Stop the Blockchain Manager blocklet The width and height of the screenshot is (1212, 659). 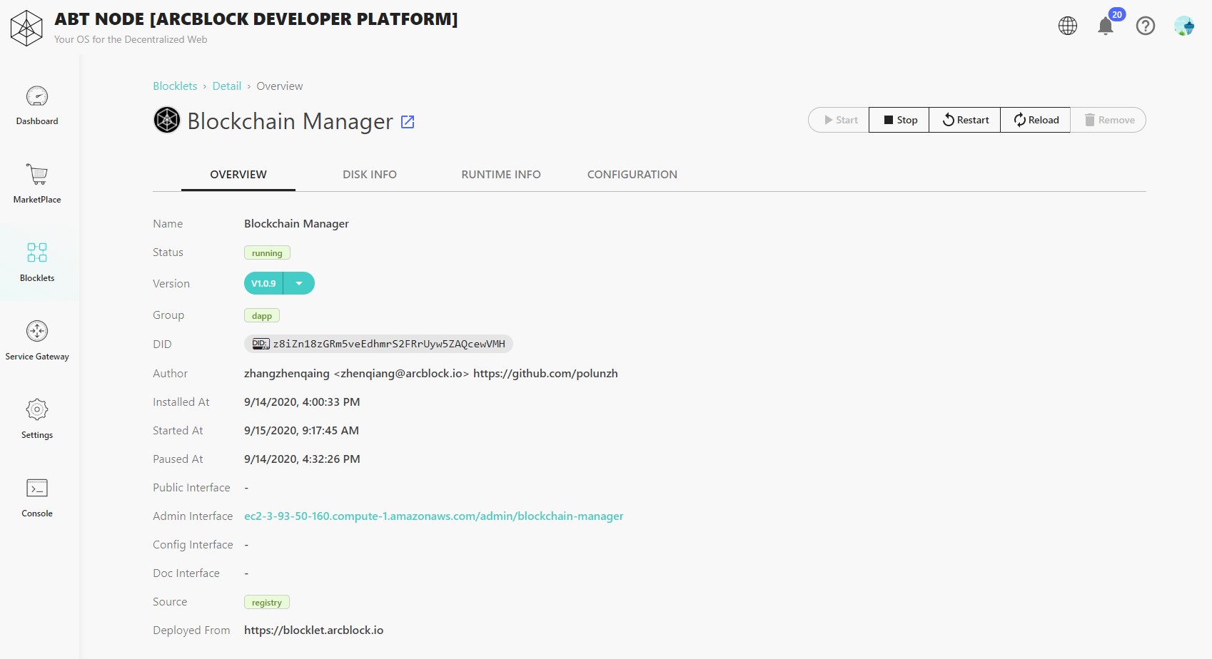pyautogui.click(x=899, y=120)
